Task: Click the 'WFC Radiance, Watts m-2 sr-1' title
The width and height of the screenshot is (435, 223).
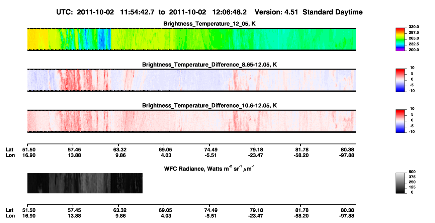Action: pos(210,169)
